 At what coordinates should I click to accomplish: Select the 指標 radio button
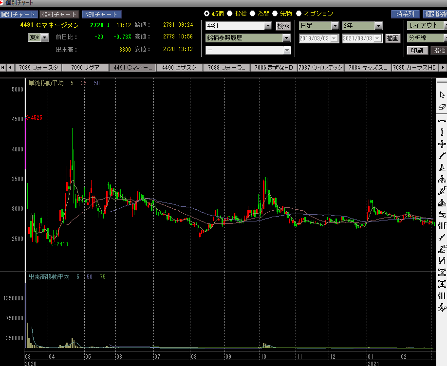(230, 14)
